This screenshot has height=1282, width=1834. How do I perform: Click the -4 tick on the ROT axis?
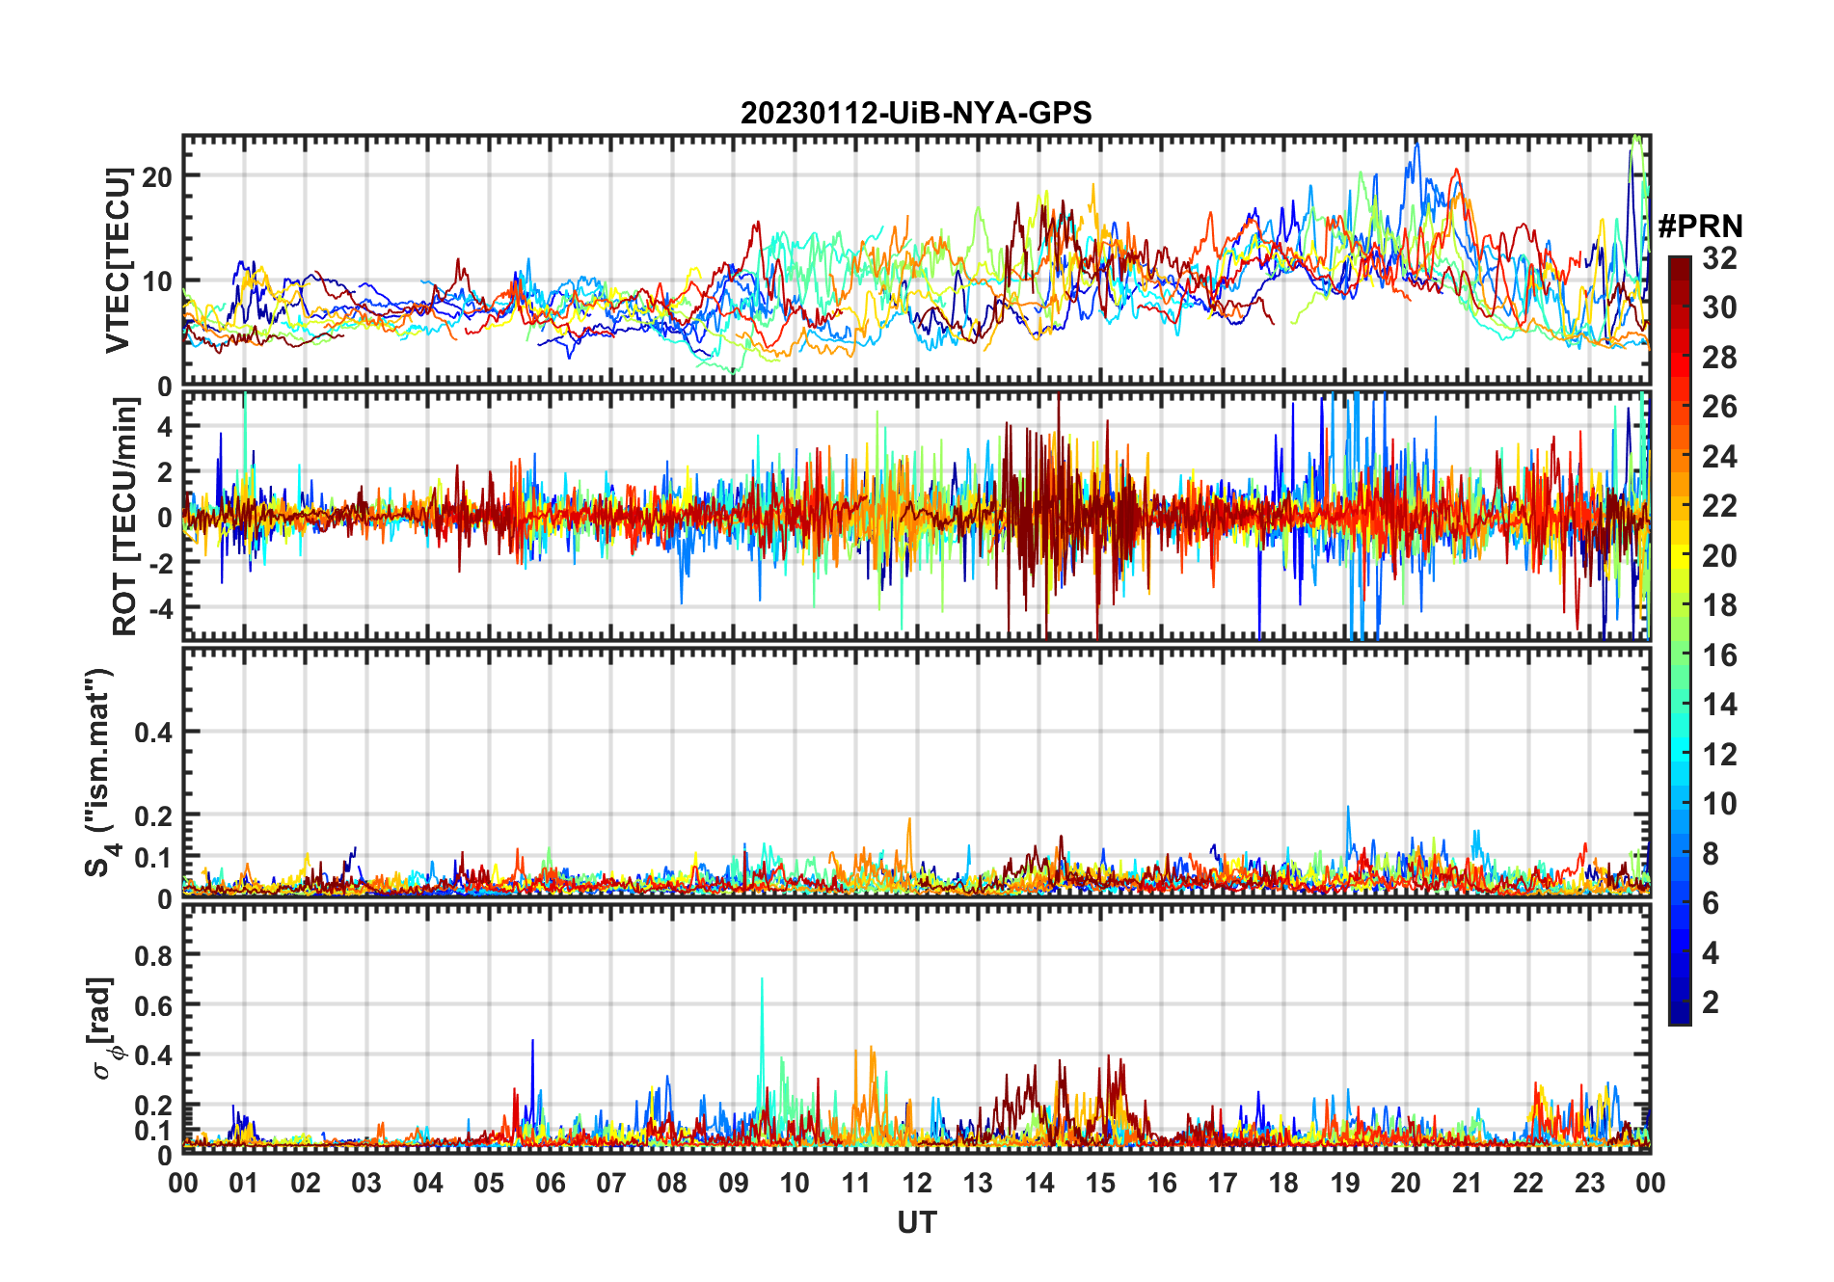pos(159,608)
